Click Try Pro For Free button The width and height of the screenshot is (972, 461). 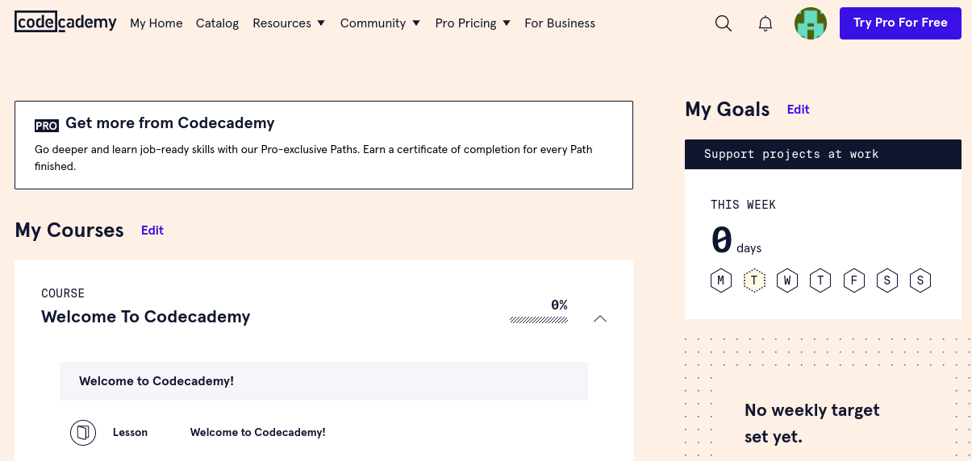(x=900, y=23)
